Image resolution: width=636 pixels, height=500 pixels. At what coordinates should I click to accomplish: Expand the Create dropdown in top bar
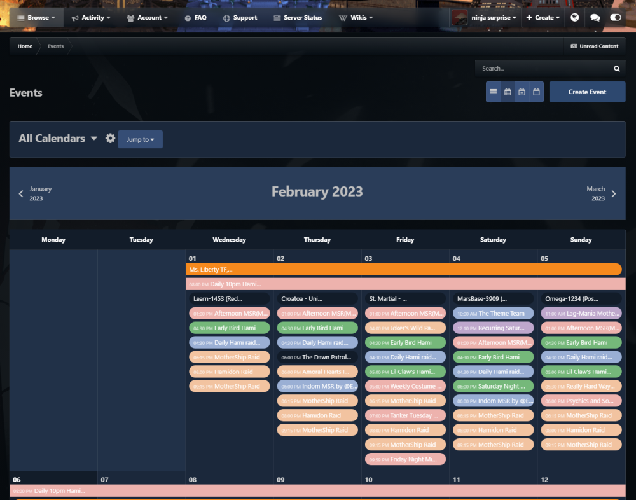(x=543, y=18)
